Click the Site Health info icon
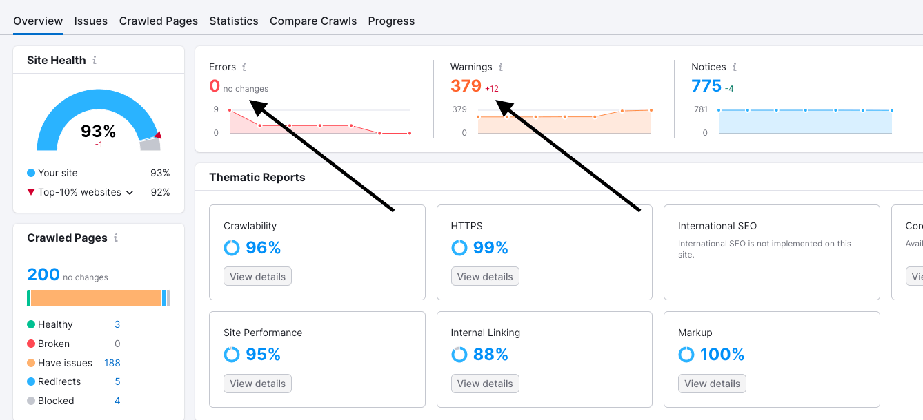This screenshot has width=923, height=420. tap(95, 61)
